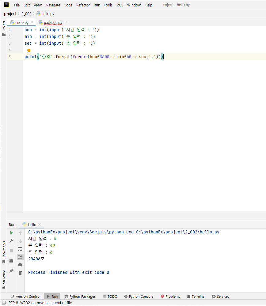The width and height of the screenshot is (266, 306).
Task: Toggle the Bookmarks tool window
Action: 4,252
